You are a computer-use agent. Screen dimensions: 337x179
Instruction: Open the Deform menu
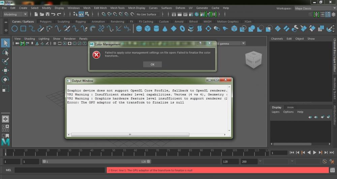pos(180,8)
